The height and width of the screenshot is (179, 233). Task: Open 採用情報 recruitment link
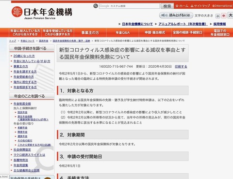219,24
